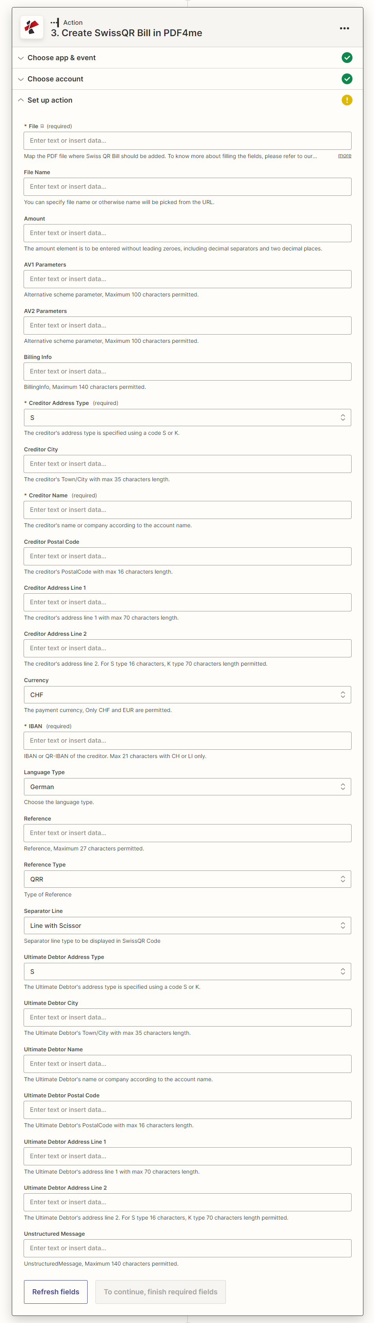Open the Currency dropdown showing CHF
This screenshot has height=1323, width=374.
point(187,694)
